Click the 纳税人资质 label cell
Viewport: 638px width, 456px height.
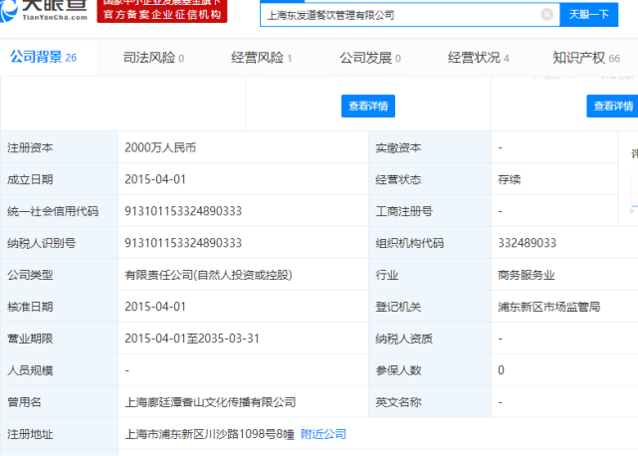(x=430, y=339)
